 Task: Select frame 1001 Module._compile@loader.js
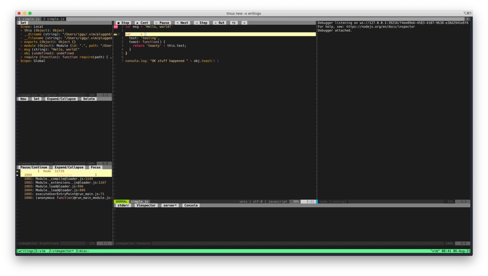coord(59,179)
